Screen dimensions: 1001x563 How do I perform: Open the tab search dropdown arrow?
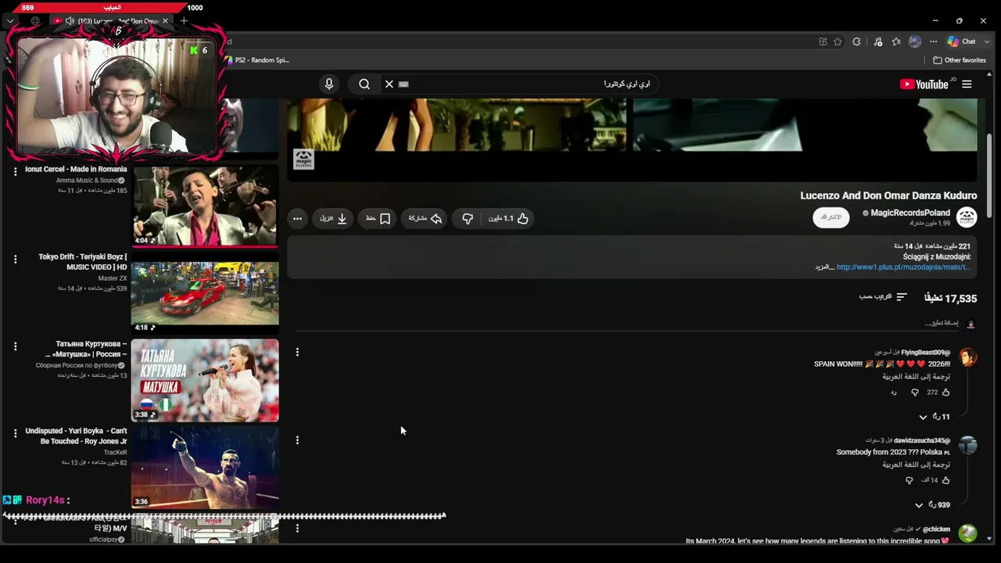pos(10,21)
